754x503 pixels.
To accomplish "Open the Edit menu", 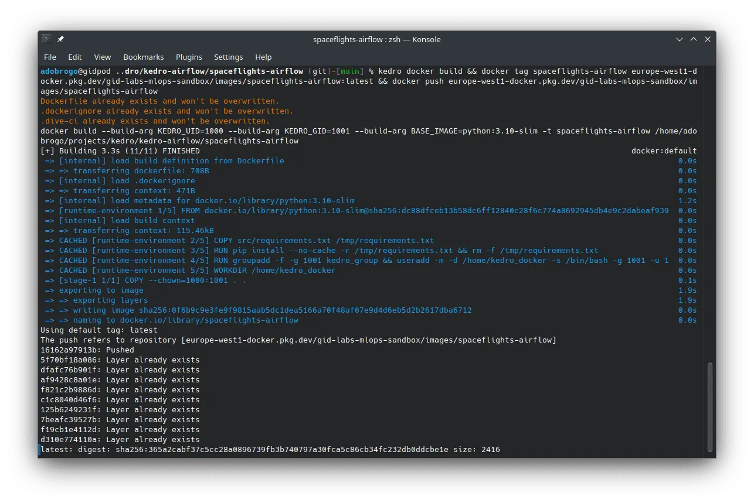I will click(x=75, y=57).
